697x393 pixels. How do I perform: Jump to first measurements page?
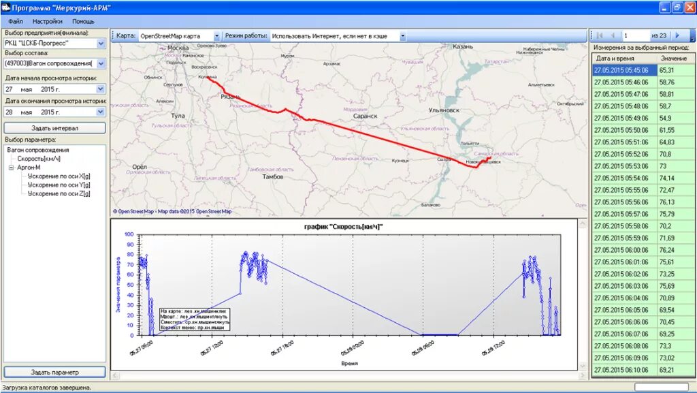[600, 35]
